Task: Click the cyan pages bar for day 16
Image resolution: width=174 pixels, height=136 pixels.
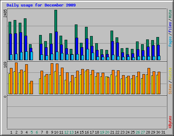Action: point(88,54)
